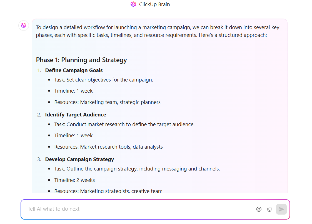Click 'Task: Set clear objectives for the campaign'
The width and height of the screenshot is (312, 224).
(104, 80)
